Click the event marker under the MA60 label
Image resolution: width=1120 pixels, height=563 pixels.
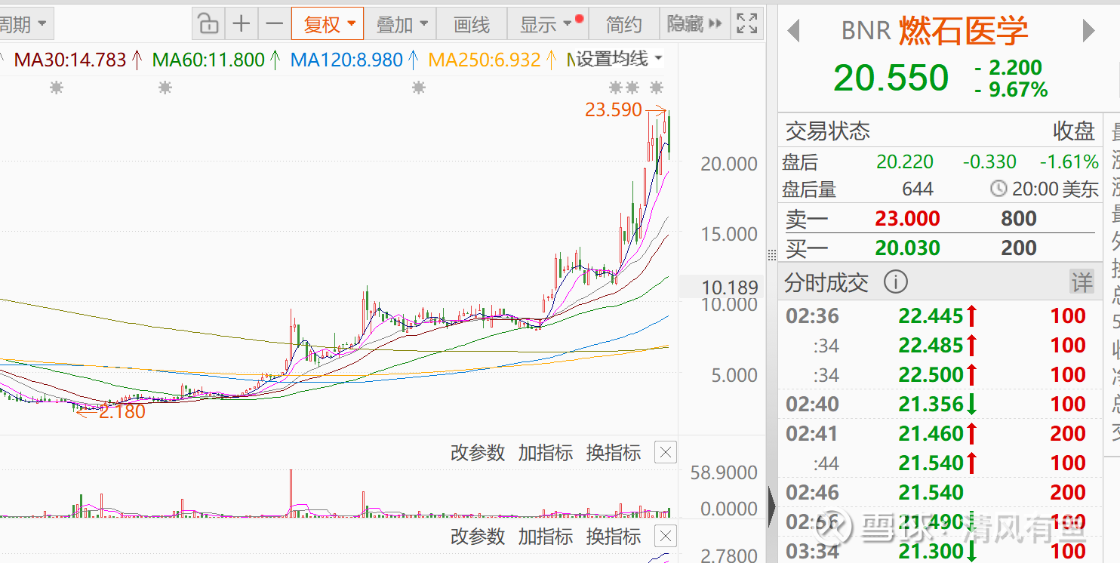click(165, 88)
